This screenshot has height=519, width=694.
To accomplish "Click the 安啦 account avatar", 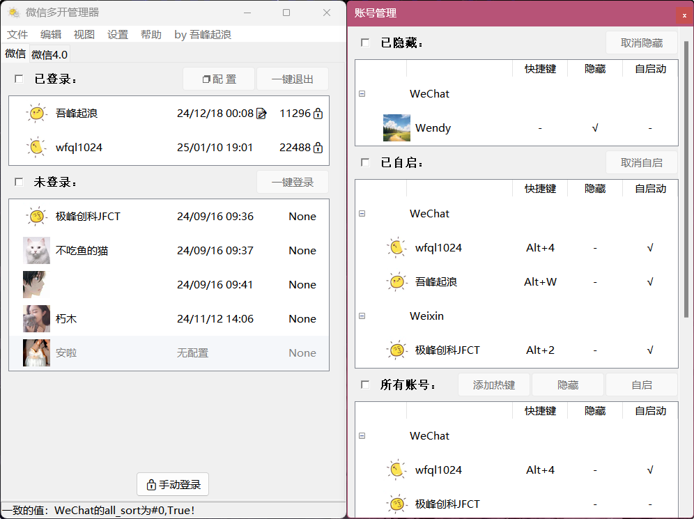I will [36, 353].
